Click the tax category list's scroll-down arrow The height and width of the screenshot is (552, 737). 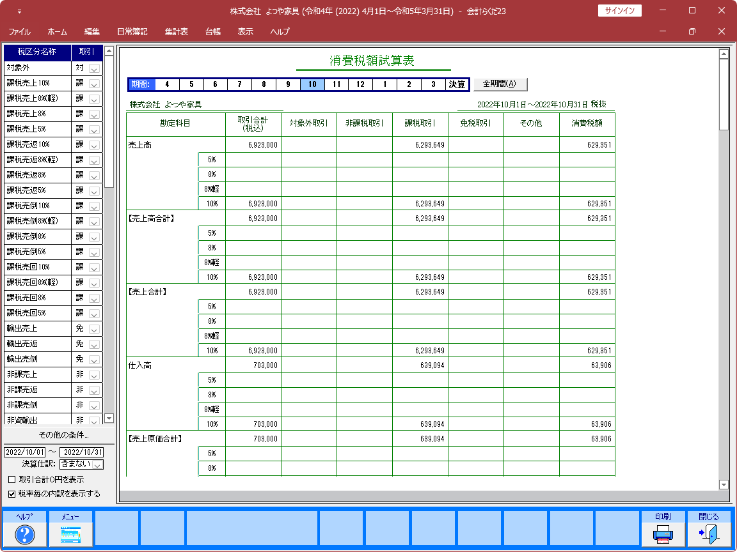[109, 418]
